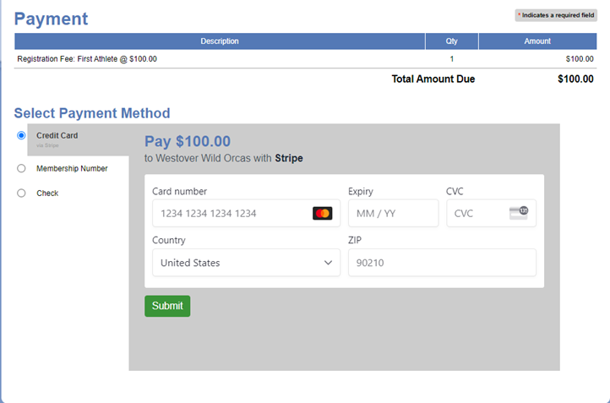Open the Country dropdown showing United States

click(x=245, y=263)
